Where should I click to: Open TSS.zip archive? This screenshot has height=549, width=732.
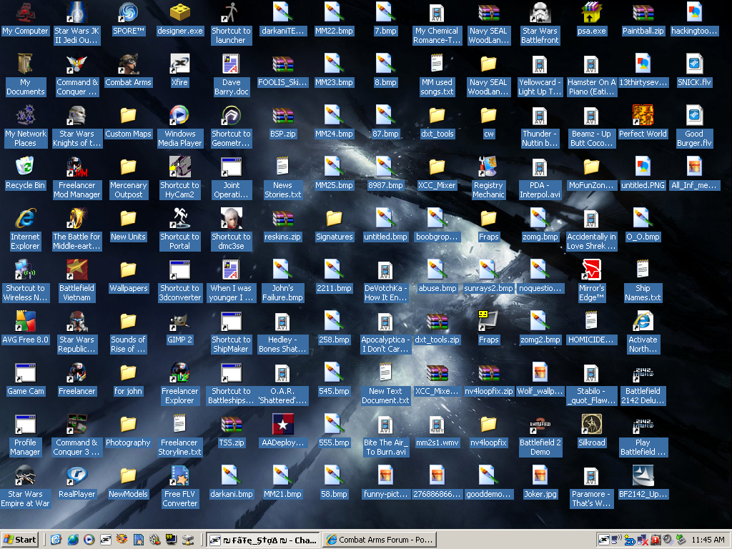tap(231, 431)
